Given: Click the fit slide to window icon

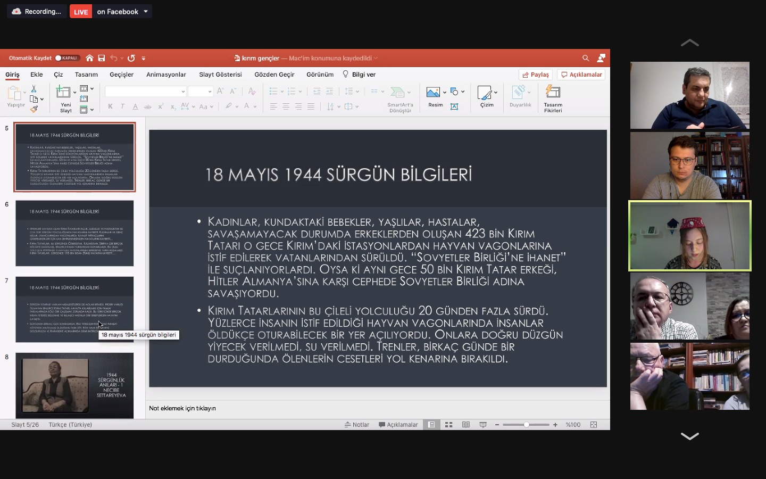Looking at the screenshot, I should [x=594, y=425].
